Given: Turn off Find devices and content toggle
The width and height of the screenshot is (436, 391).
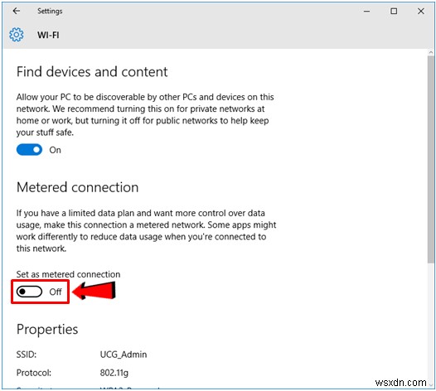Looking at the screenshot, I should 30,150.
